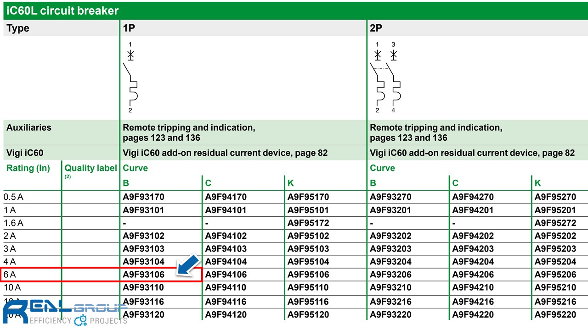Select reference A9F93216

(390, 302)
